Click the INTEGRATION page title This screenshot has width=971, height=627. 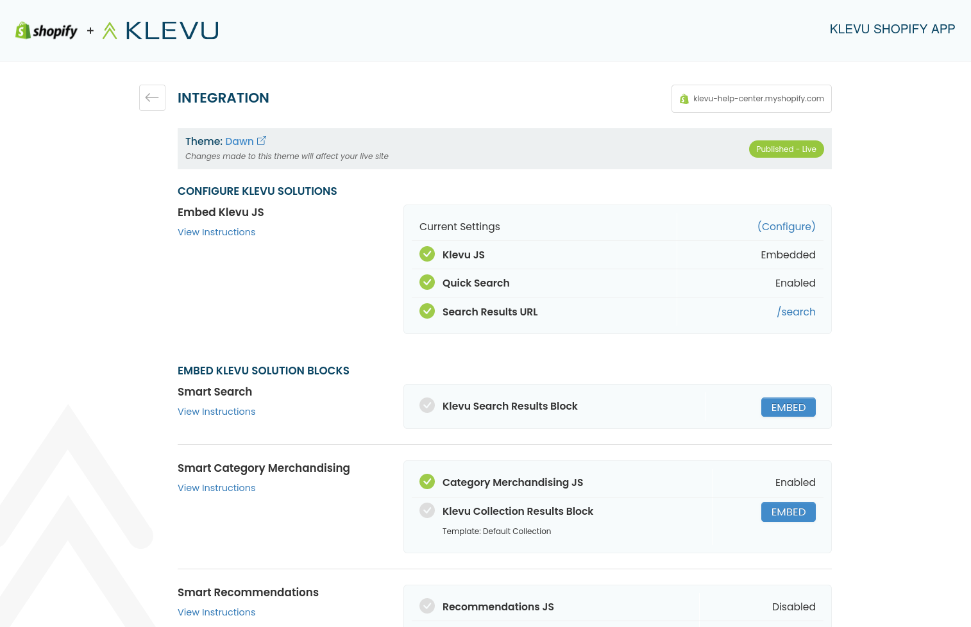pos(223,98)
